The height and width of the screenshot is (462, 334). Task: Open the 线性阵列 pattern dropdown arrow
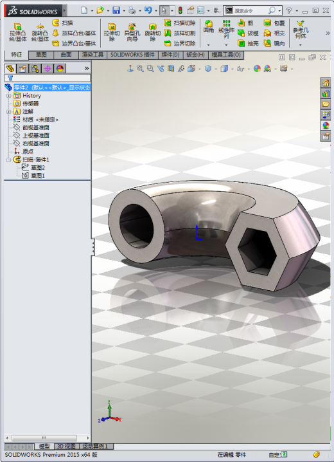226,45
